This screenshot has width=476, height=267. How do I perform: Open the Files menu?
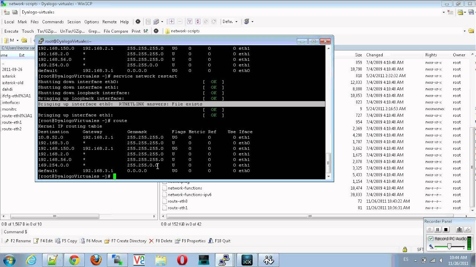(x=35, y=22)
